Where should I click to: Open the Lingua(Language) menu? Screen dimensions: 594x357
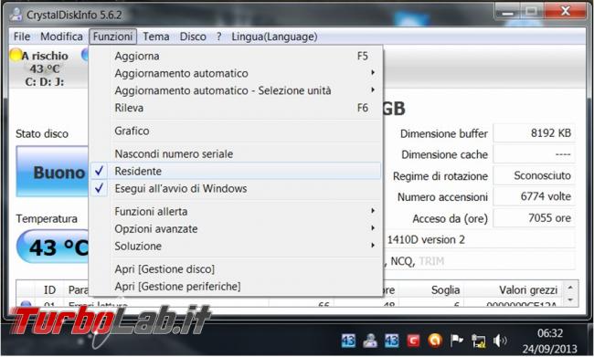coord(274,37)
